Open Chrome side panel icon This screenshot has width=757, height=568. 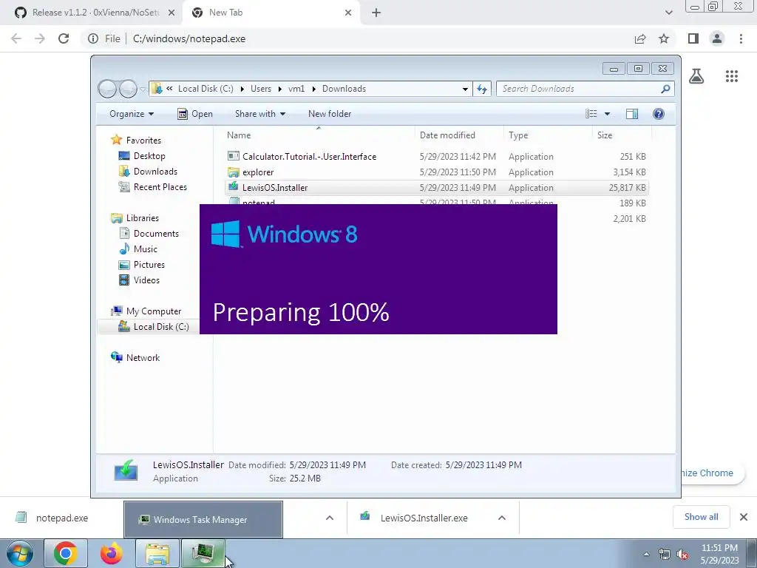tap(693, 38)
